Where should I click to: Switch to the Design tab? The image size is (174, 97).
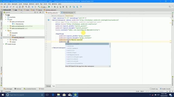coord(48,86)
